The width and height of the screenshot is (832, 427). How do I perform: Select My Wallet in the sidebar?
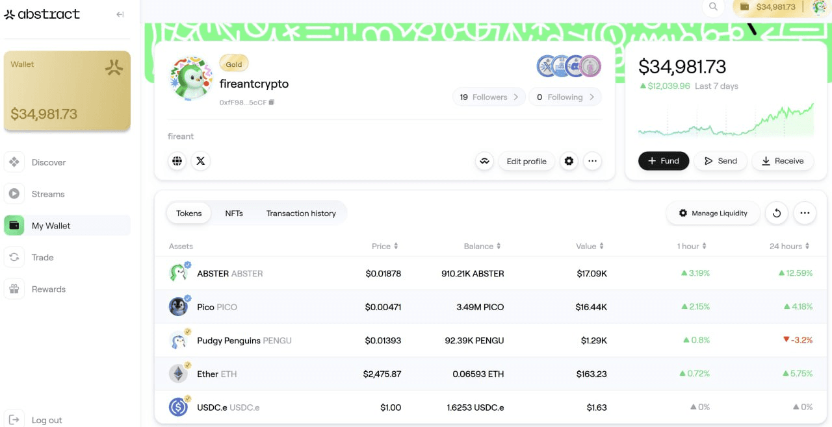[68, 226]
